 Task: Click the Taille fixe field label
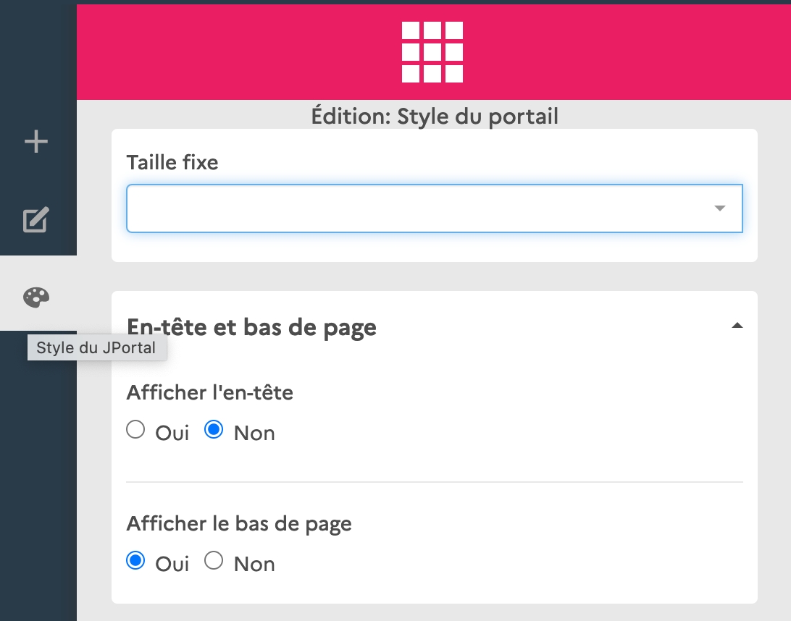172,162
